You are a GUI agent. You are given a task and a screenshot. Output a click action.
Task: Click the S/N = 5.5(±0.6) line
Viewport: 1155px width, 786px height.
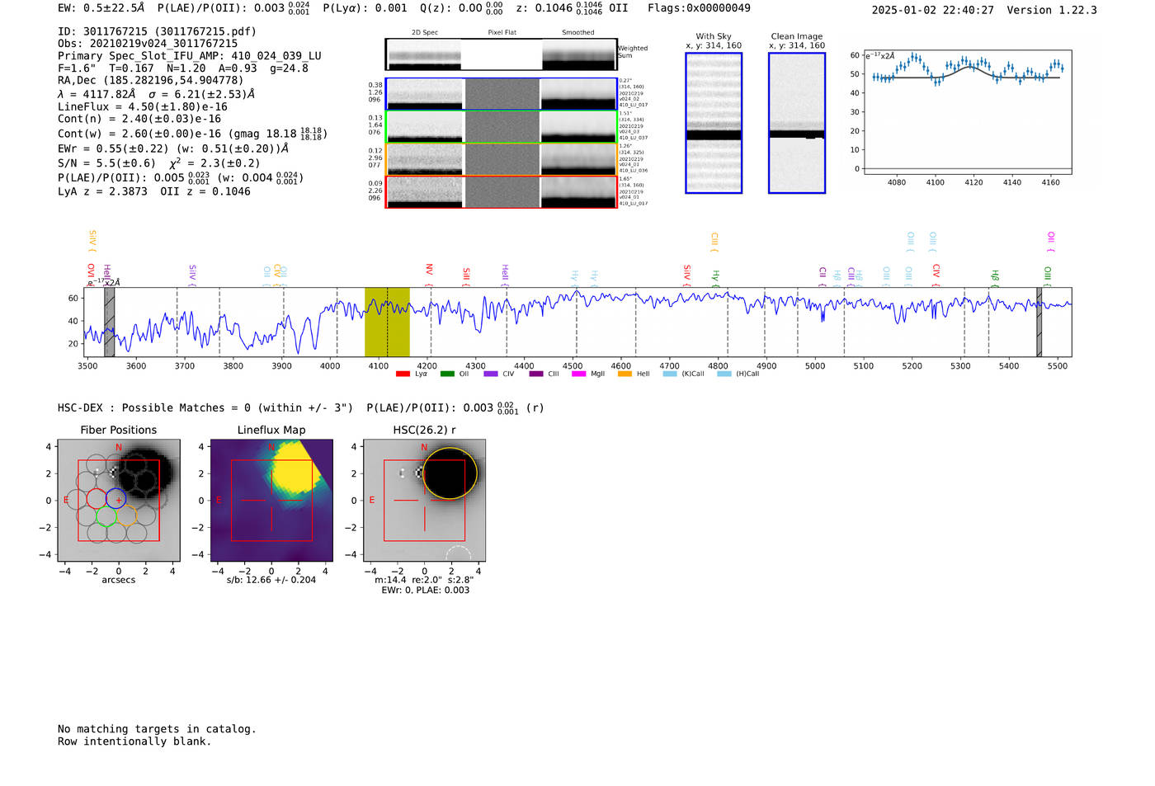(159, 162)
